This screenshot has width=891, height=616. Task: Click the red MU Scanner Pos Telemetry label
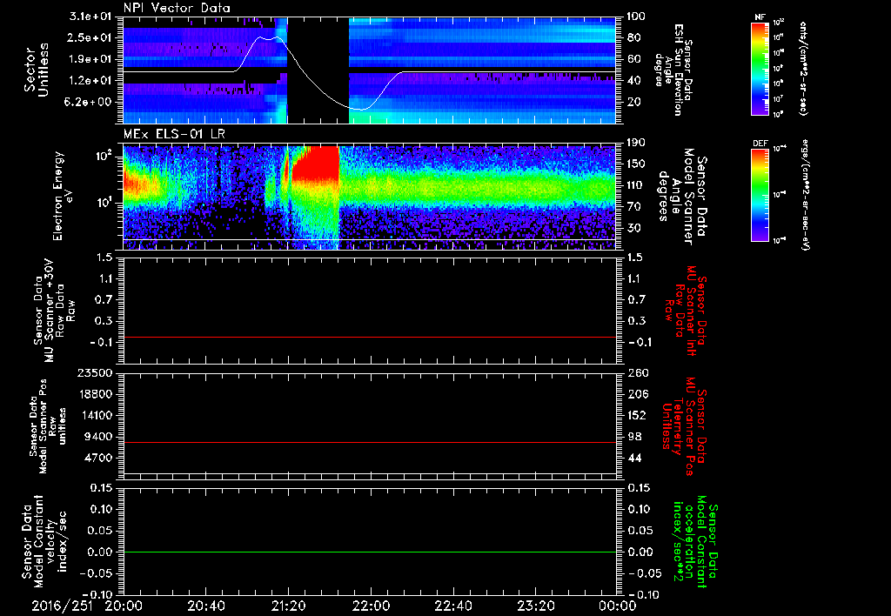coord(685,426)
